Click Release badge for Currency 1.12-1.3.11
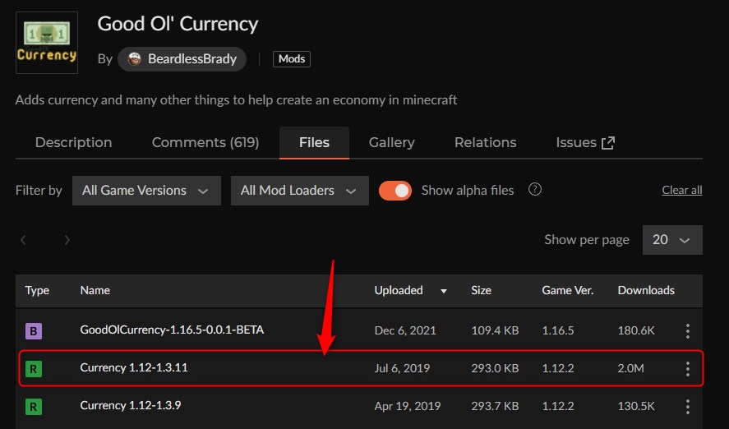The height and width of the screenshot is (429, 729). click(x=34, y=369)
